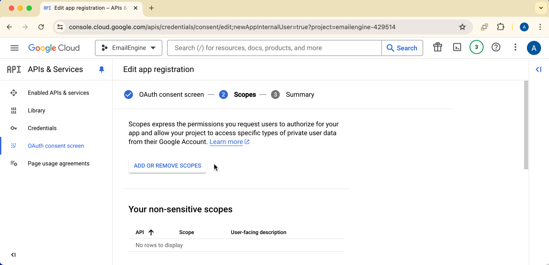Go back to OAuth consent screen step
This screenshot has width=549, height=265.
171,95
